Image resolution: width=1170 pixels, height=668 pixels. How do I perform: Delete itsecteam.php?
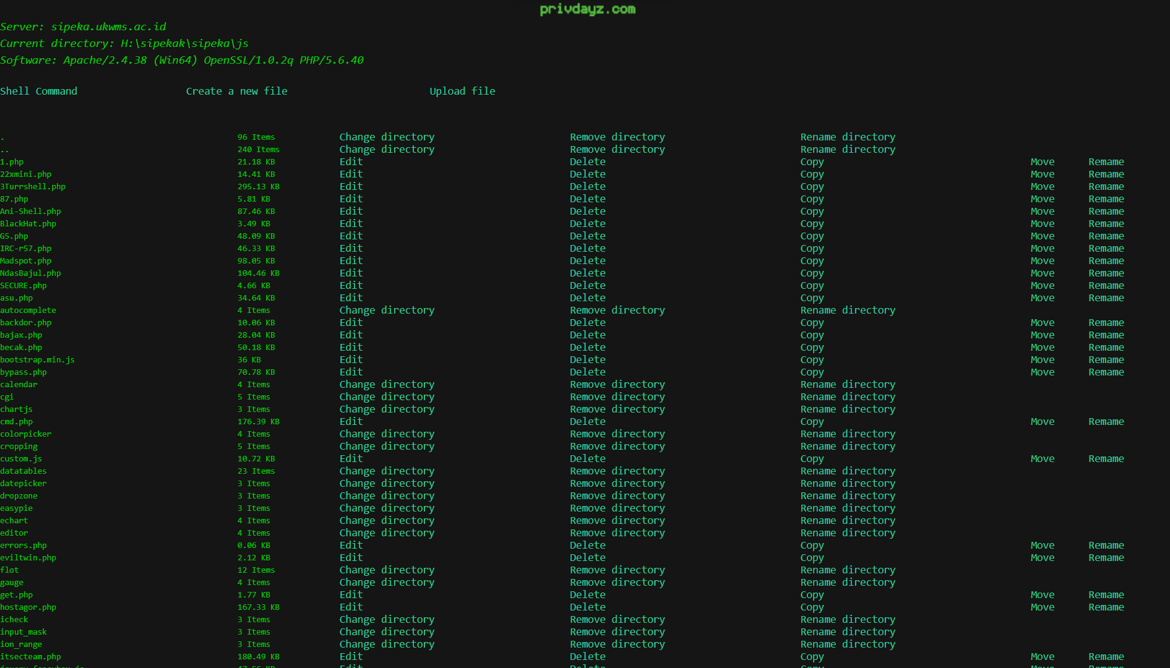click(587, 656)
